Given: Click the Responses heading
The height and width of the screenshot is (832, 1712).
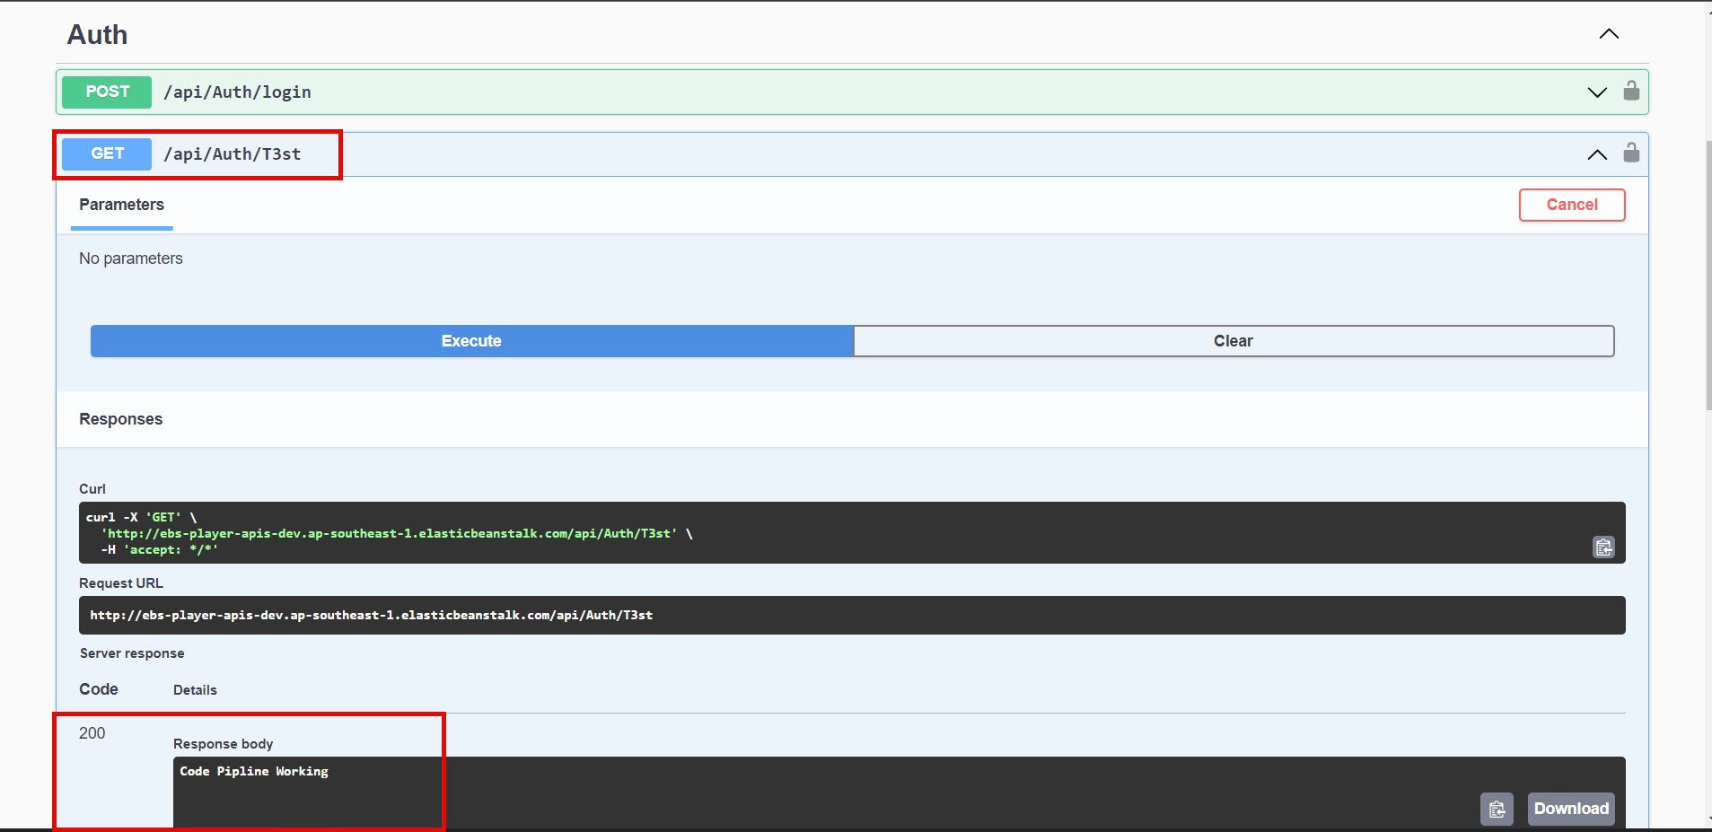Looking at the screenshot, I should [120, 419].
